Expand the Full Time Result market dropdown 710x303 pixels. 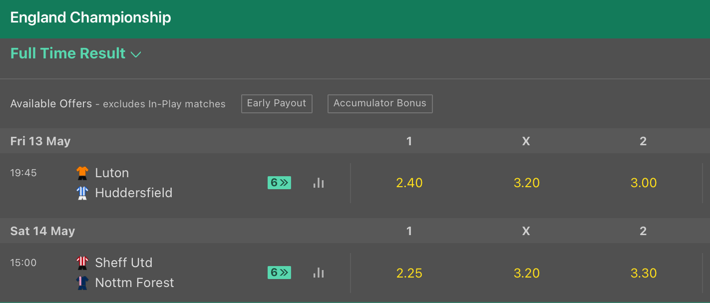click(76, 53)
